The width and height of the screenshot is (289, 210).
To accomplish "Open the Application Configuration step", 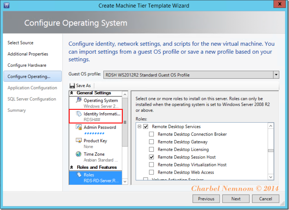I will click(x=32, y=88).
